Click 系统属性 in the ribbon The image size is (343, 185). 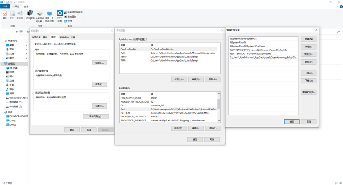coord(70,17)
